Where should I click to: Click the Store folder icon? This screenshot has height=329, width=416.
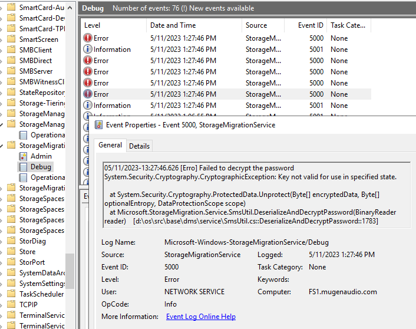pos(11,251)
